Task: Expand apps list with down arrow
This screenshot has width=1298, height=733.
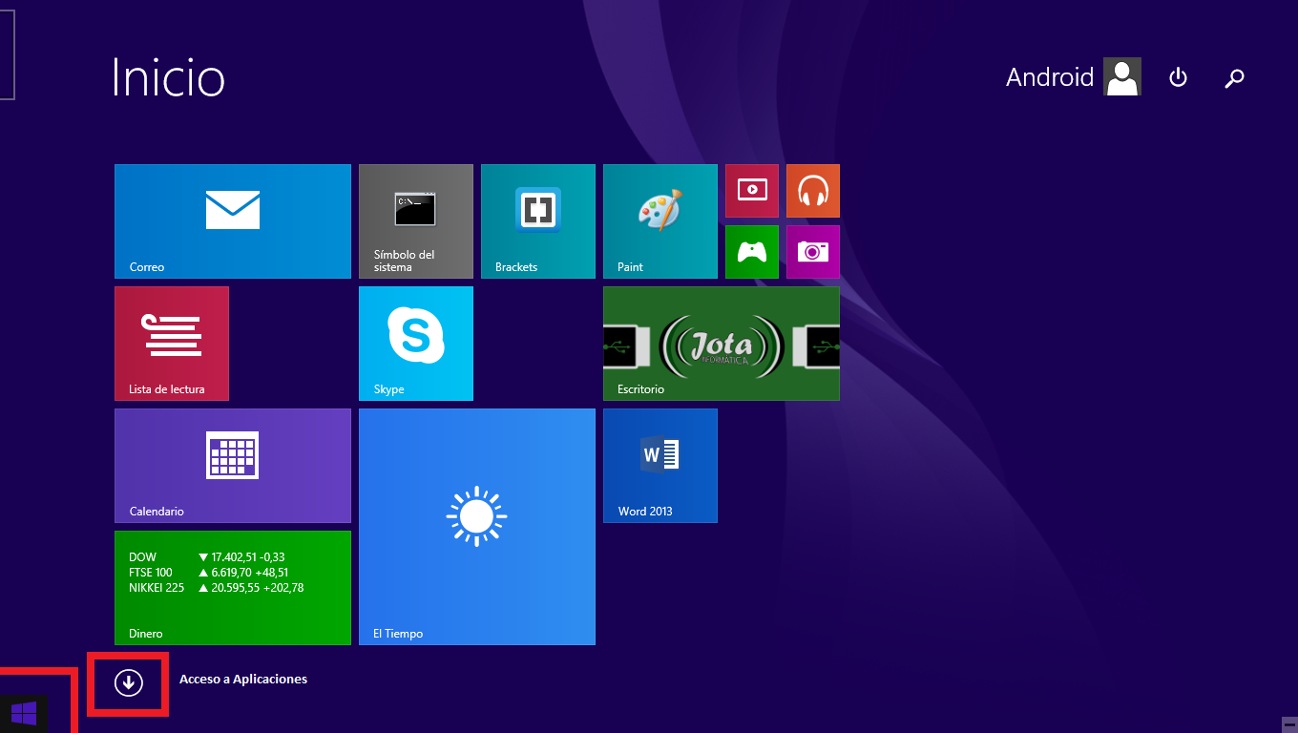Action: [128, 681]
